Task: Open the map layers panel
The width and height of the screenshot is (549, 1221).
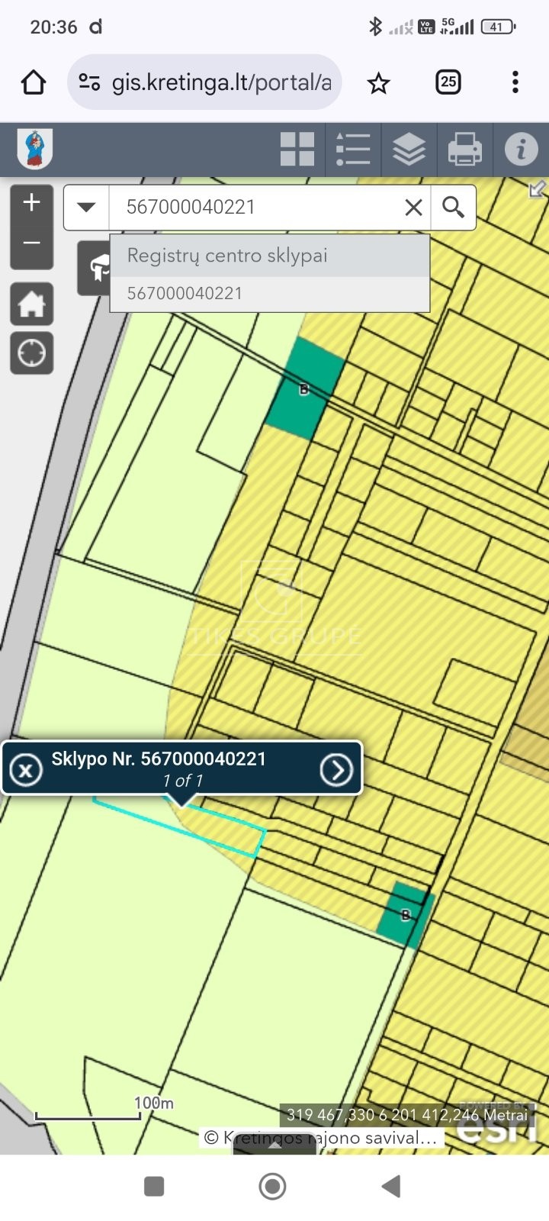Action: pos(409,149)
